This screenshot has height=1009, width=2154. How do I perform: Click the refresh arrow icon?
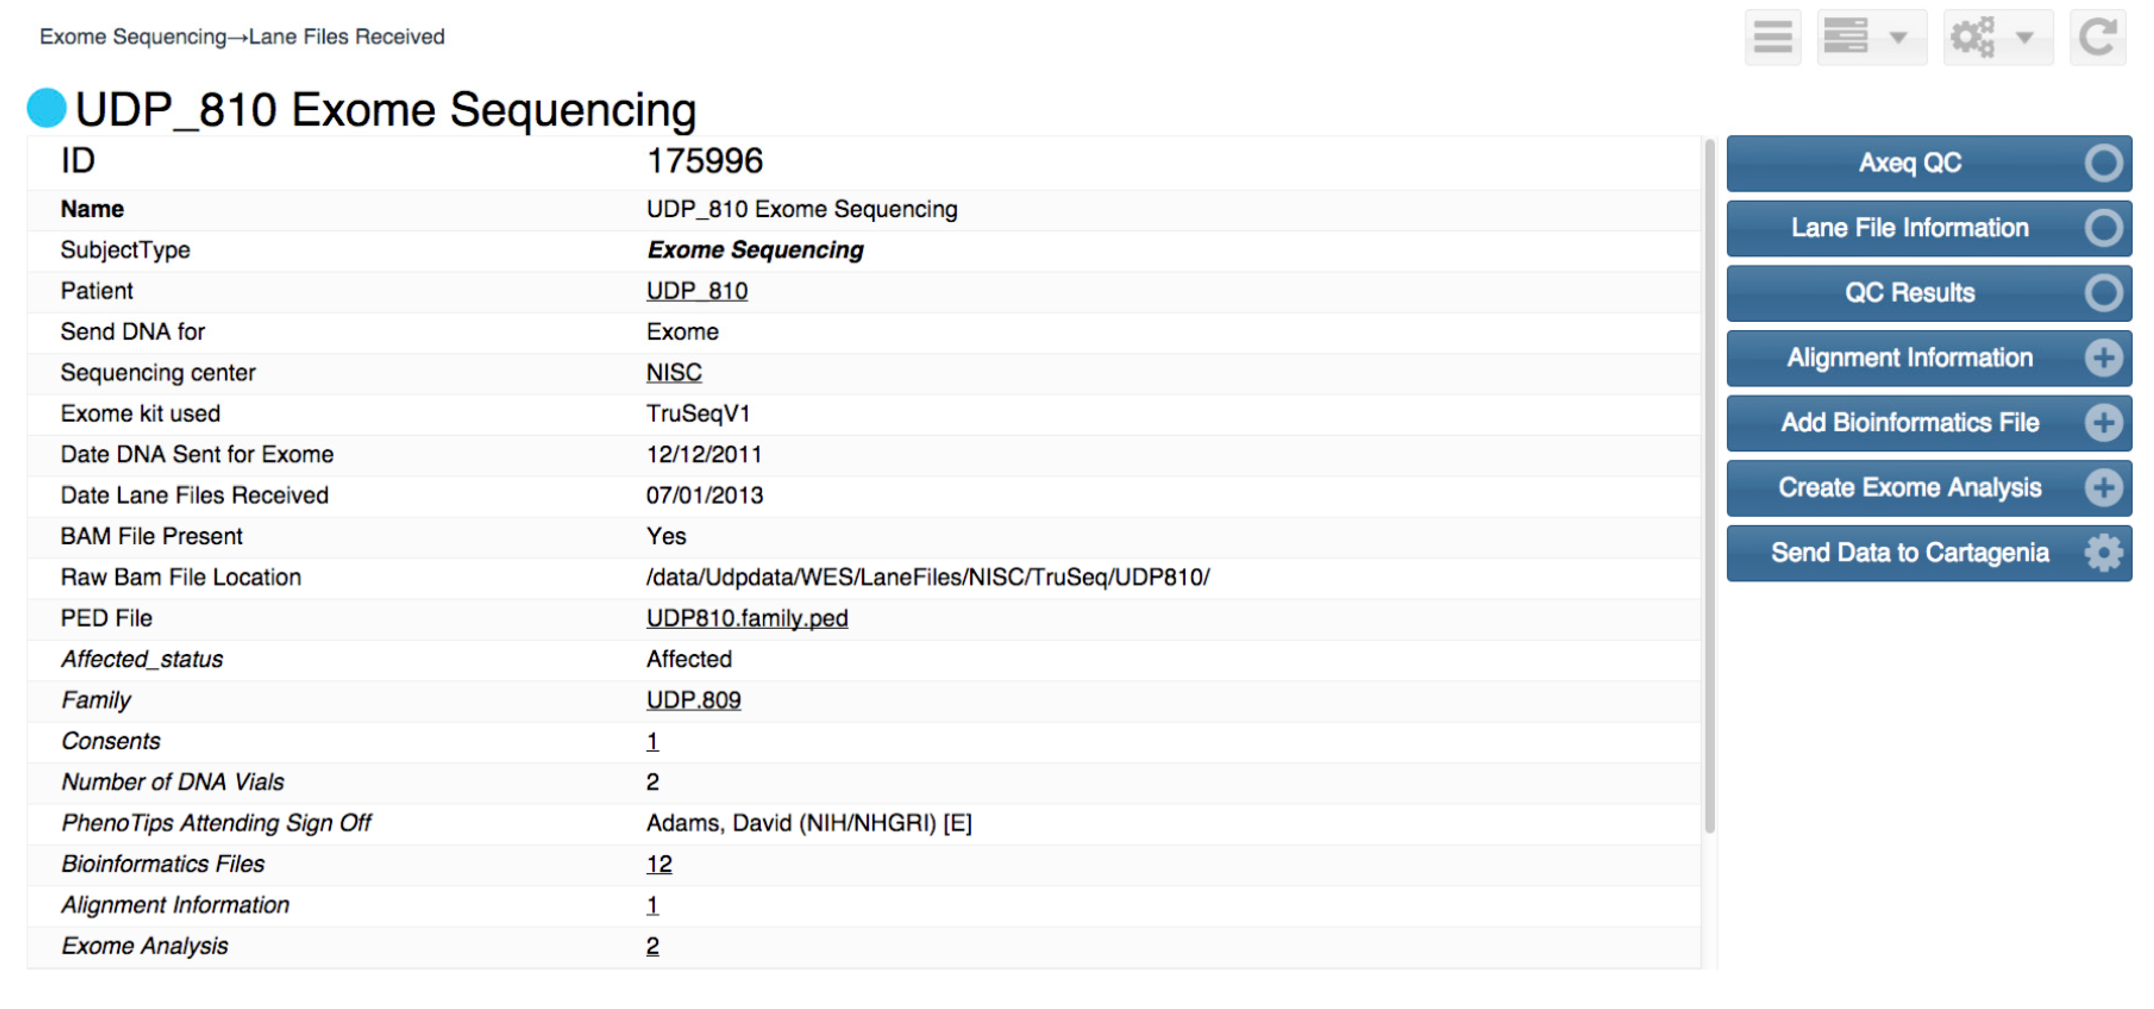click(x=2097, y=37)
